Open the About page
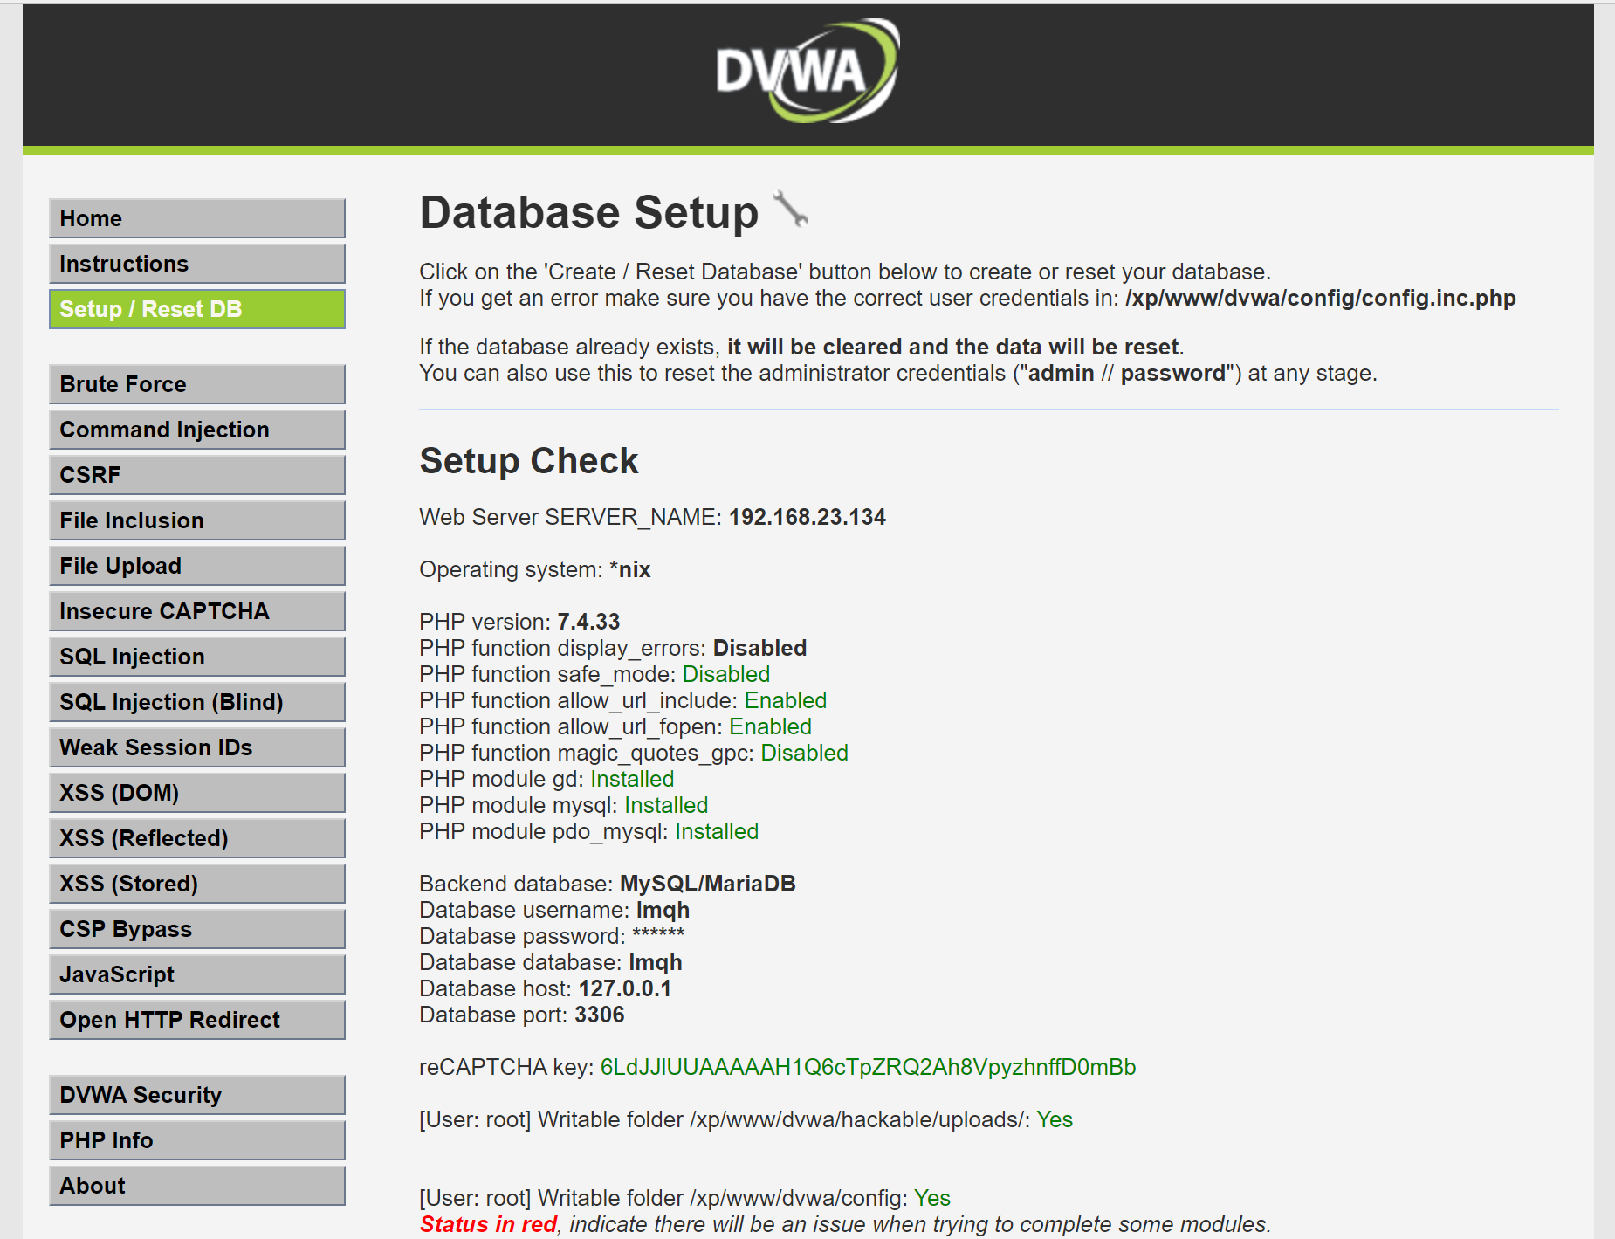Screen dimensions: 1615x1239 click(x=197, y=1186)
